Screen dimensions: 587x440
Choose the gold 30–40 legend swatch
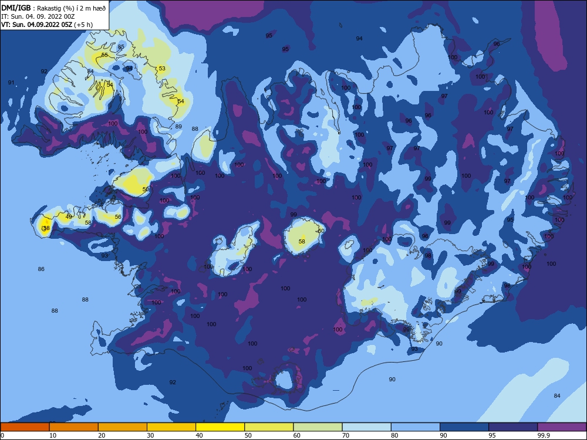(x=171, y=427)
